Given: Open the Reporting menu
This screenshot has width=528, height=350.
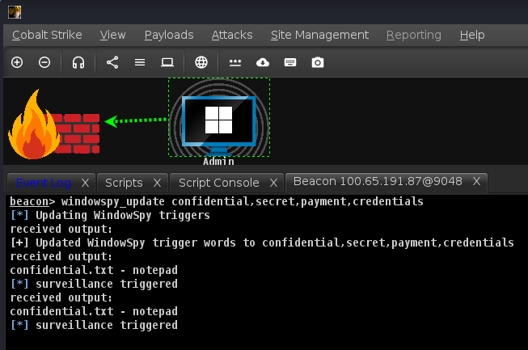Looking at the screenshot, I should pyautogui.click(x=414, y=35).
